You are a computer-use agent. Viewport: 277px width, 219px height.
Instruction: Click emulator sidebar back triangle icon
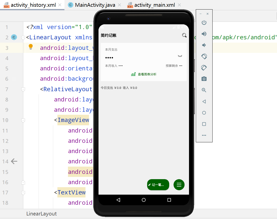(204, 101)
